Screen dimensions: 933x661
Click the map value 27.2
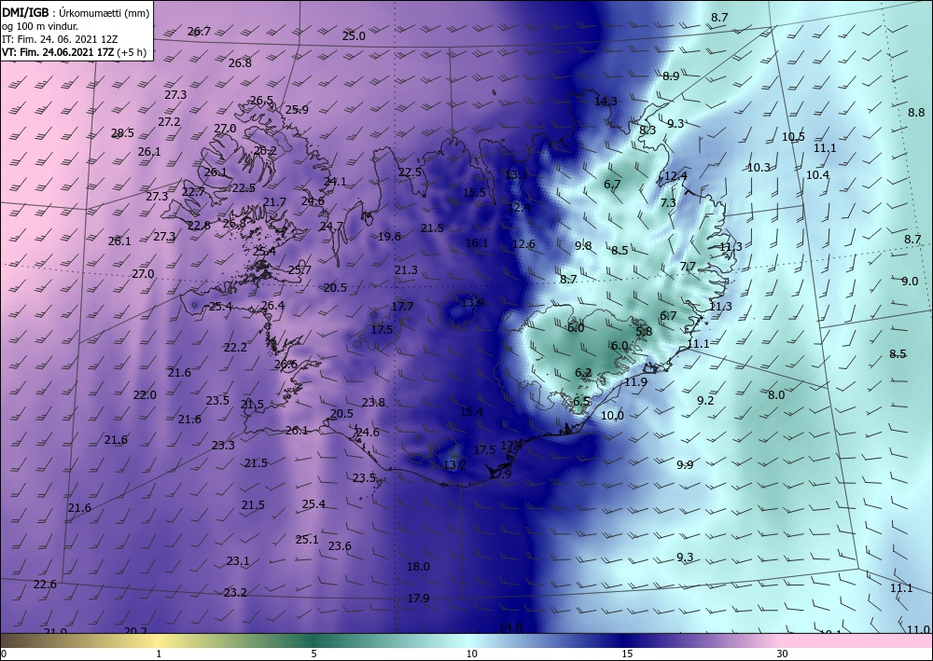[x=169, y=121]
